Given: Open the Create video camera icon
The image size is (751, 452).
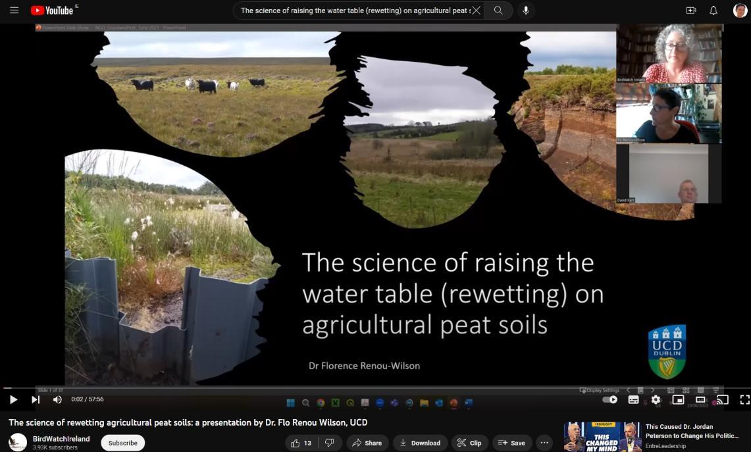Looking at the screenshot, I should [x=691, y=10].
